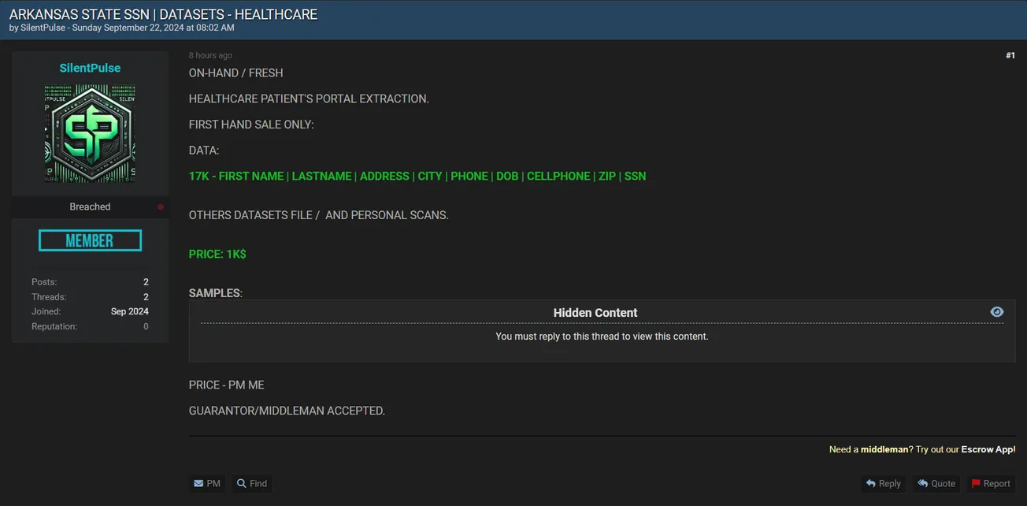
Task: Click the SilentPulse author link under the thread title
Action: point(44,28)
